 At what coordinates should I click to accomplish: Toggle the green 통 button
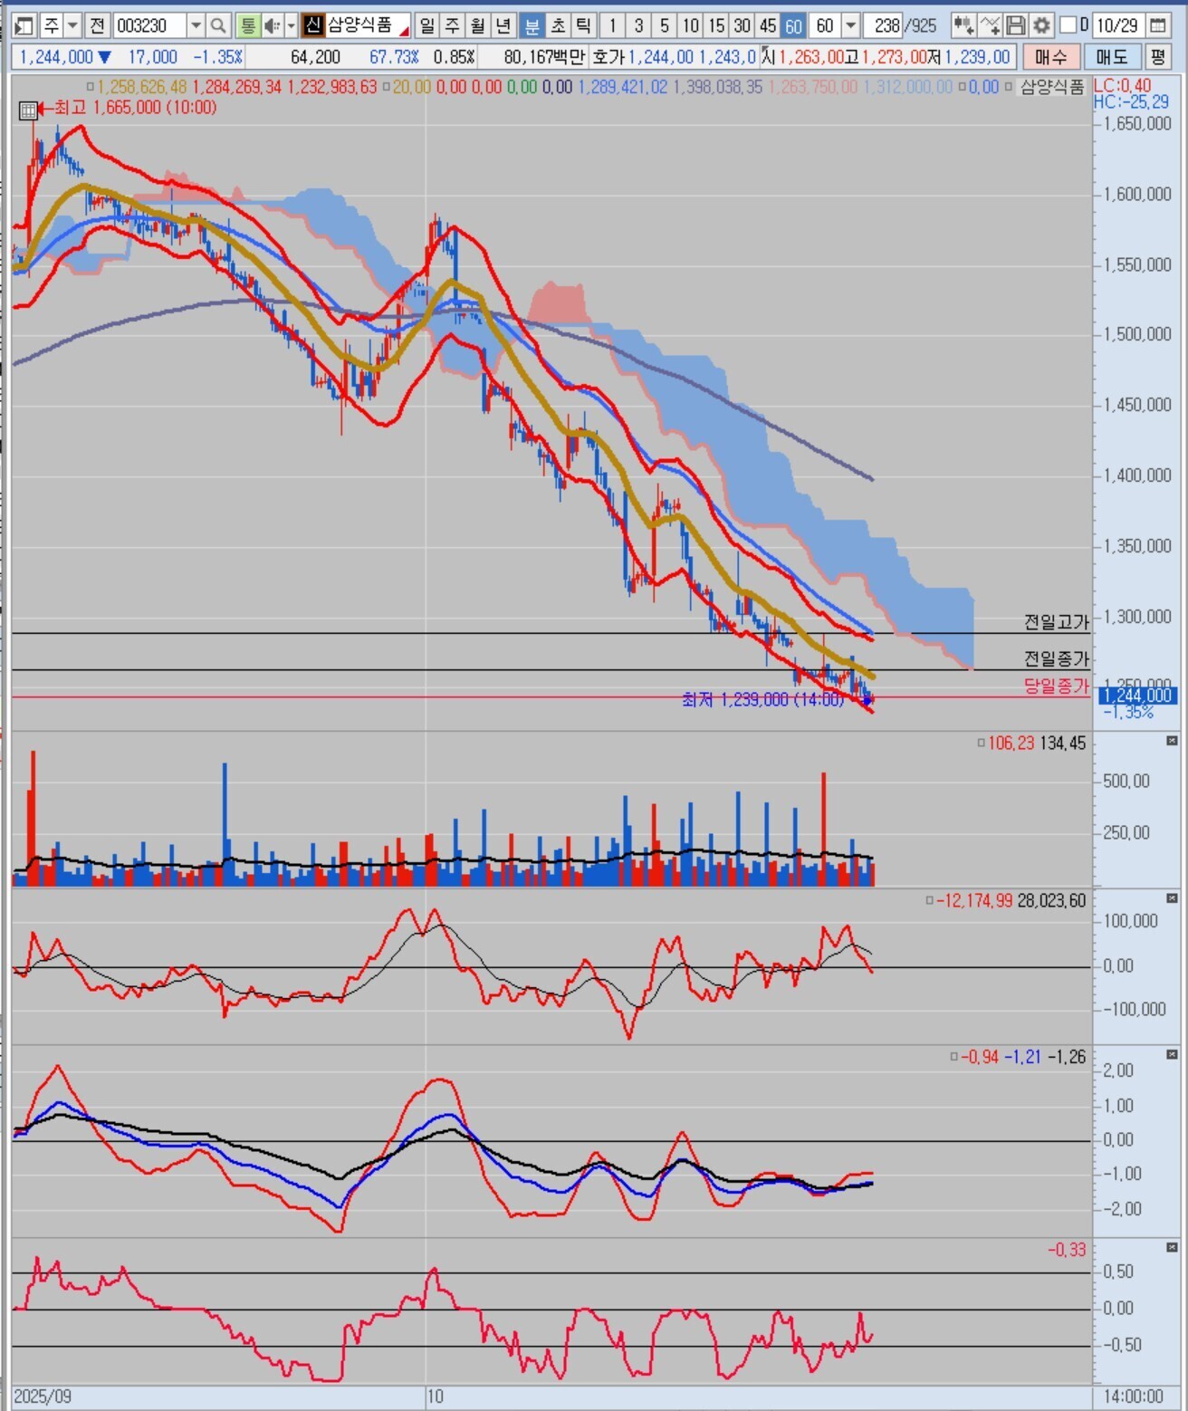247,25
